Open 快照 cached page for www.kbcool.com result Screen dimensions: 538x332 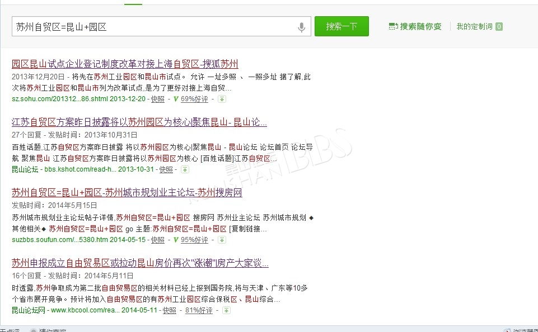[x=169, y=310]
